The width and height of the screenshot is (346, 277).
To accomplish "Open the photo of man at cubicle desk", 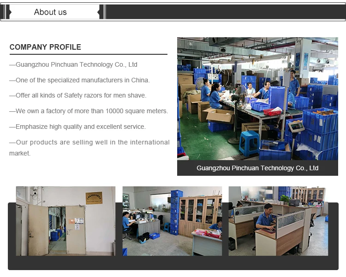I will coord(278,221).
